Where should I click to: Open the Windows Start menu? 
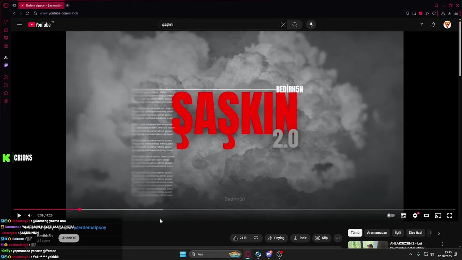coord(183,254)
